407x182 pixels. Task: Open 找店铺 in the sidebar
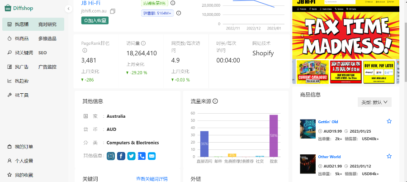[x=22, y=24]
